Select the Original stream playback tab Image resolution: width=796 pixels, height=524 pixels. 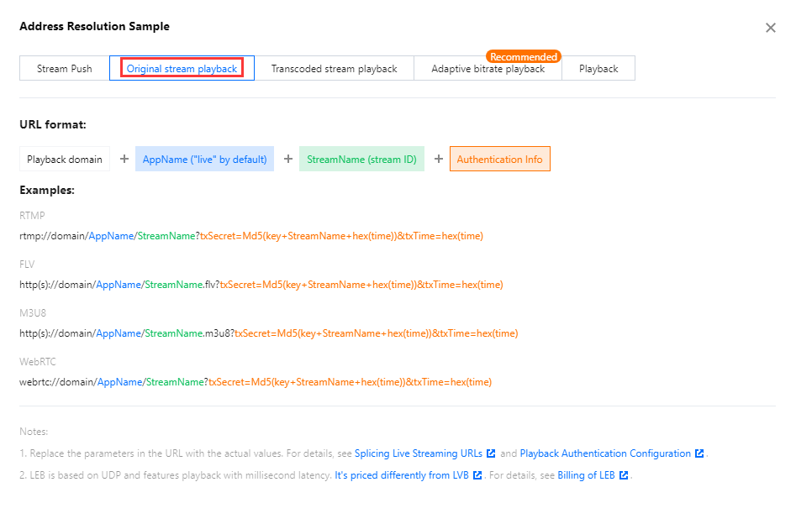[182, 69]
